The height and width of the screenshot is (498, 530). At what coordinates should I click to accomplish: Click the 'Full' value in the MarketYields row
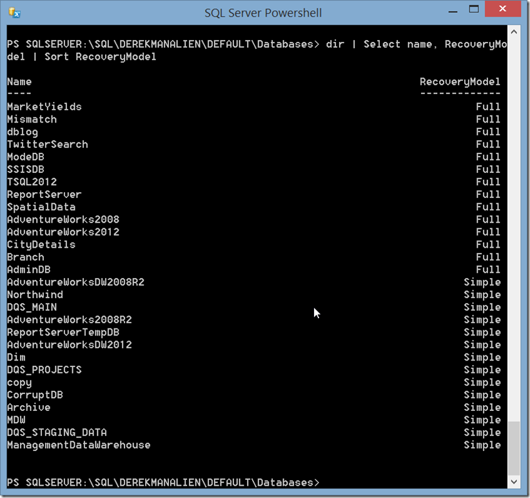[488, 107]
